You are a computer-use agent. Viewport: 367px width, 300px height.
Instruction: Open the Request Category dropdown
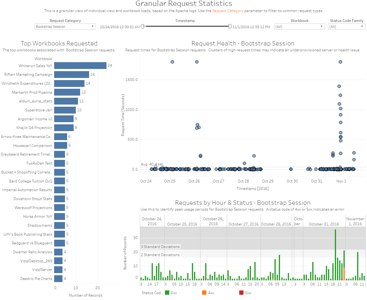65,27
